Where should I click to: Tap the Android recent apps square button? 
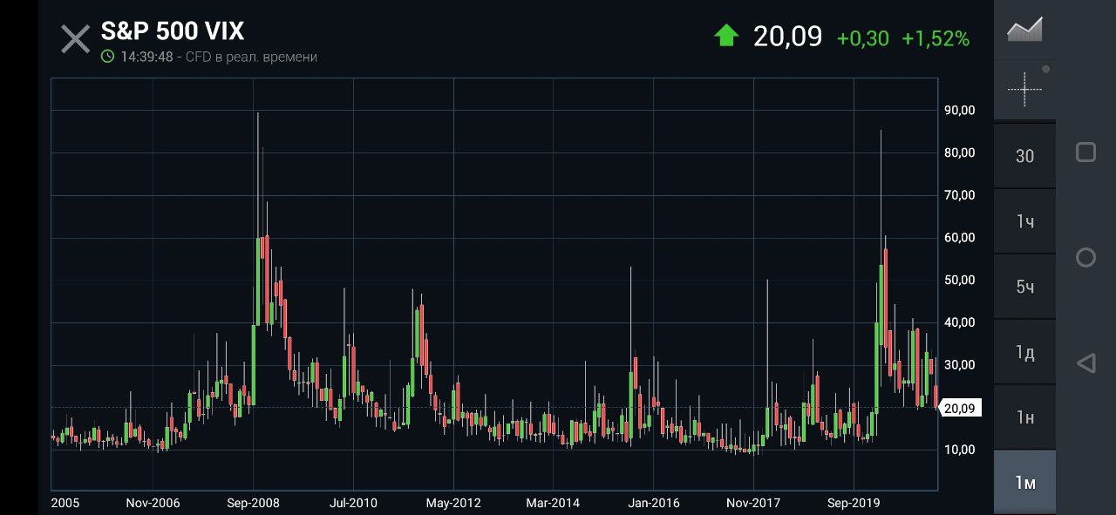click(x=1085, y=152)
